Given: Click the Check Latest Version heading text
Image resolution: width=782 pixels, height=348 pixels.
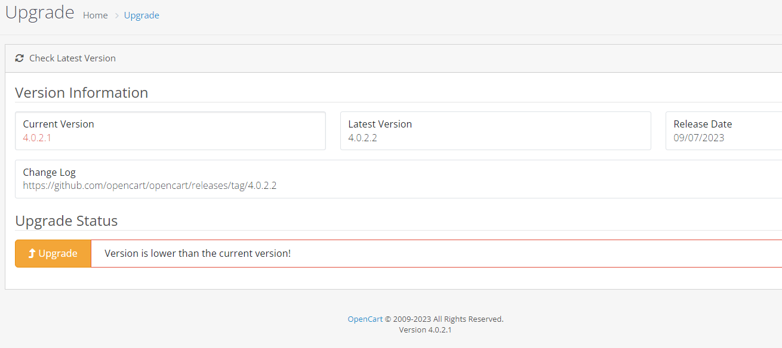Looking at the screenshot, I should pyautogui.click(x=72, y=58).
